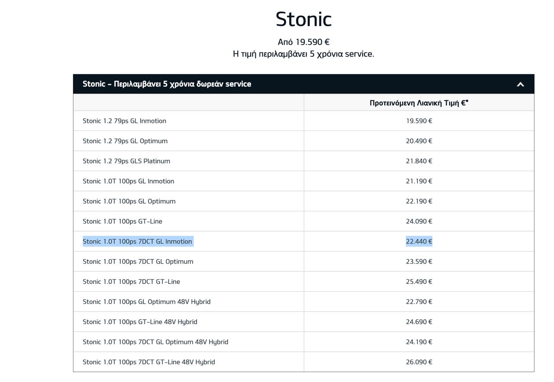
Task: Click the 'Προτεινόμενη Λιανική Τιμή' column header
Action: [419, 103]
